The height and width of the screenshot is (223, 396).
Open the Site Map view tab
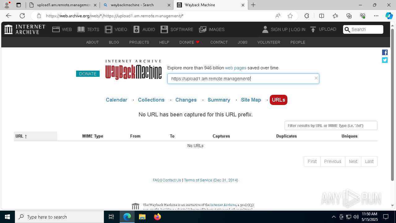tap(251, 100)
